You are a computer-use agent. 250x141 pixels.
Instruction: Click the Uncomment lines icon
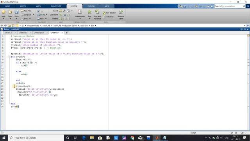tap(64, 15)
